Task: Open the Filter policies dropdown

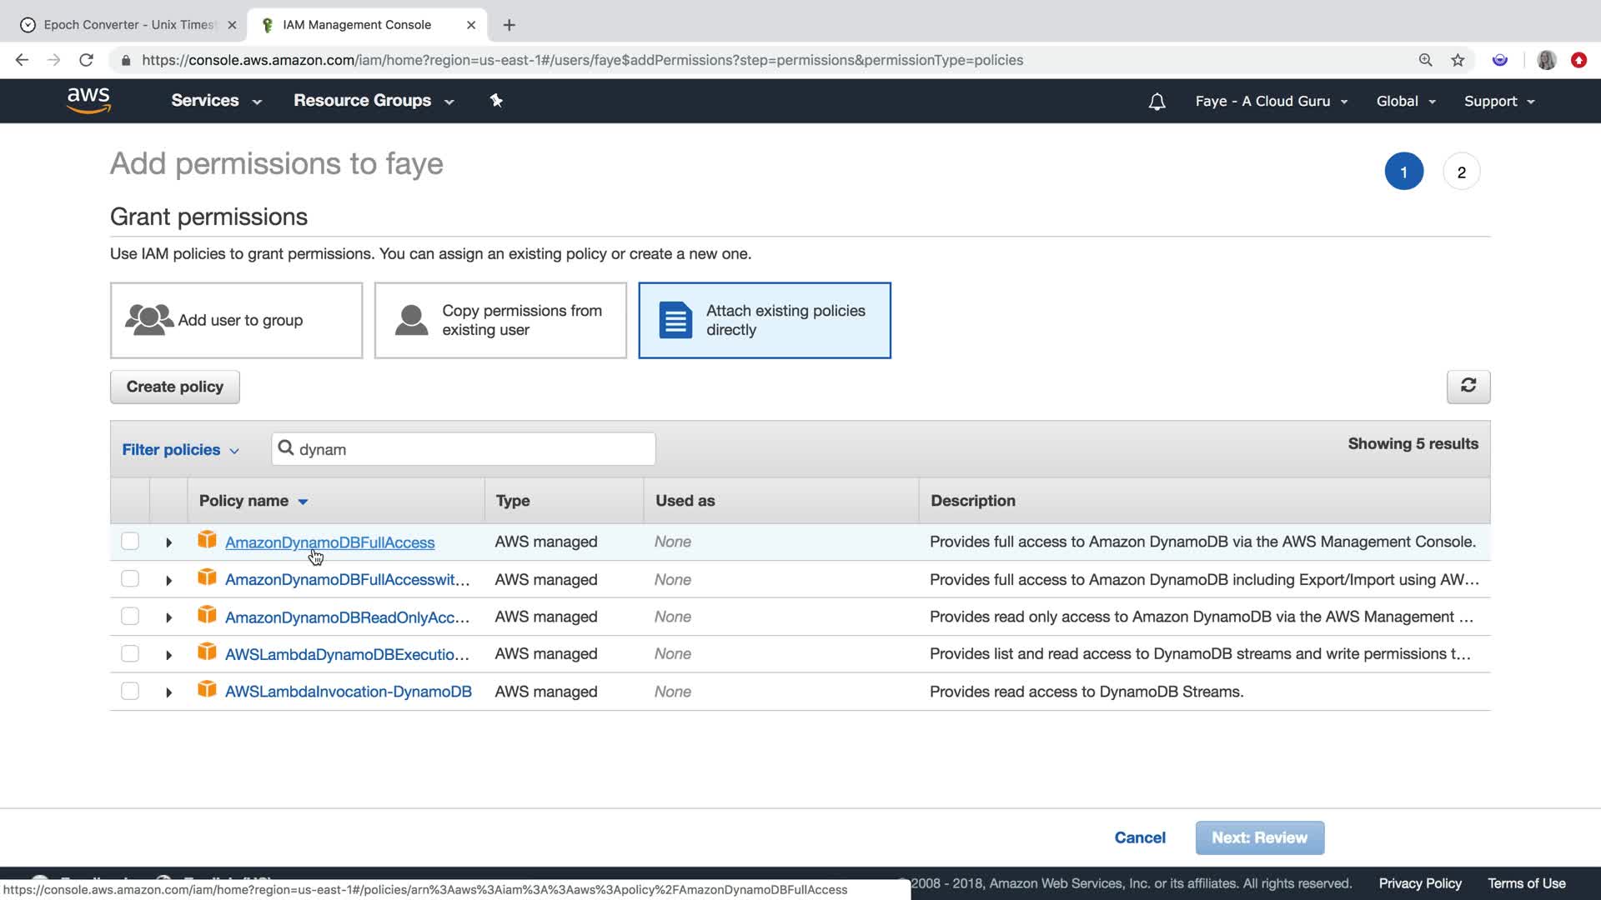Action: [180, 449]
